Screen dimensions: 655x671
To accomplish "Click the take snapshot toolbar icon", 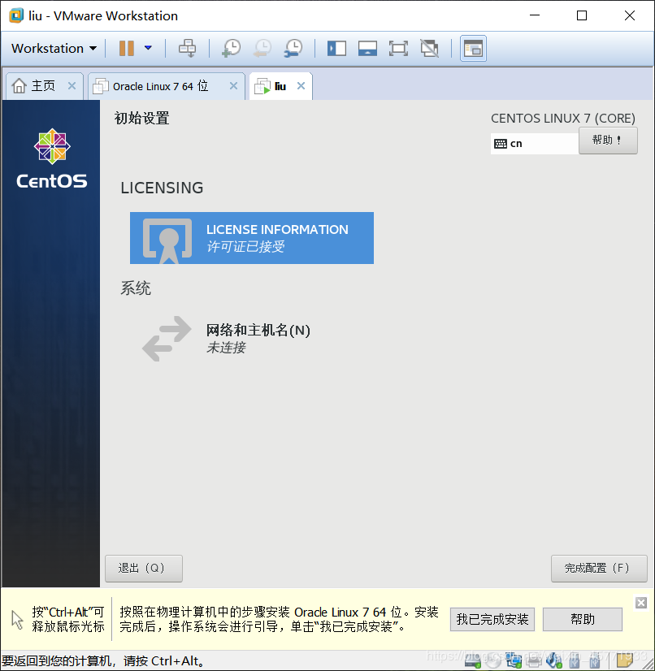I will tap(230, 48).
